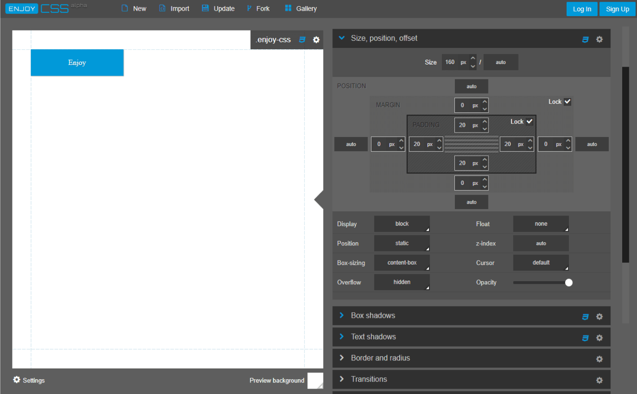Click the Settings gear below the preview
637x394 pixels.
[x=17, y=380]
